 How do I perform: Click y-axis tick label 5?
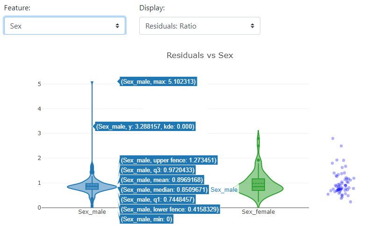(x=40, y=84)
